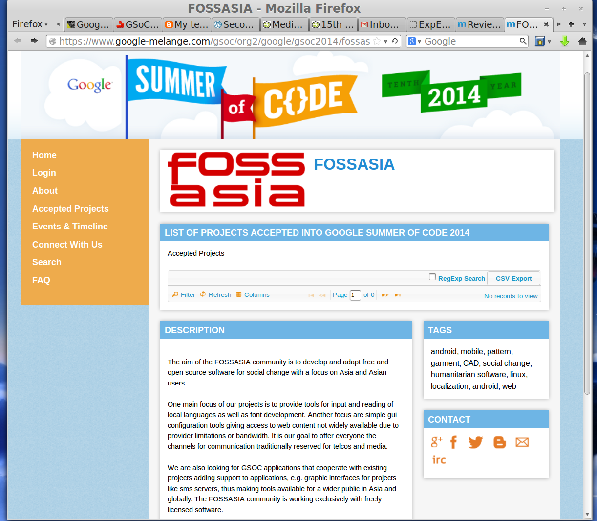
Task: Open the Login sidebar link
Action: tap(44, 173)
